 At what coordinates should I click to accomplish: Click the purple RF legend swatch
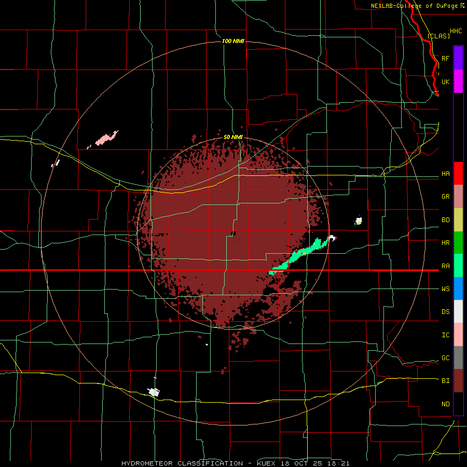coord(458,58)
